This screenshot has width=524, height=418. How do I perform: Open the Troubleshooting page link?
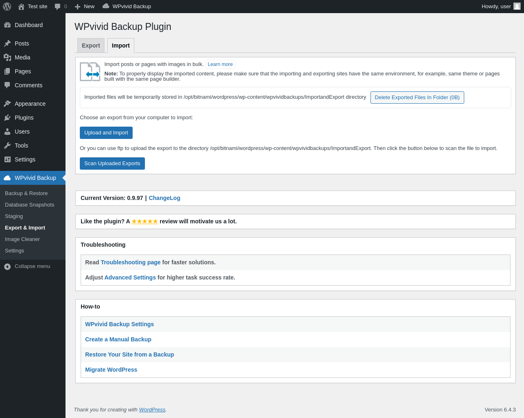pos(131,262)
